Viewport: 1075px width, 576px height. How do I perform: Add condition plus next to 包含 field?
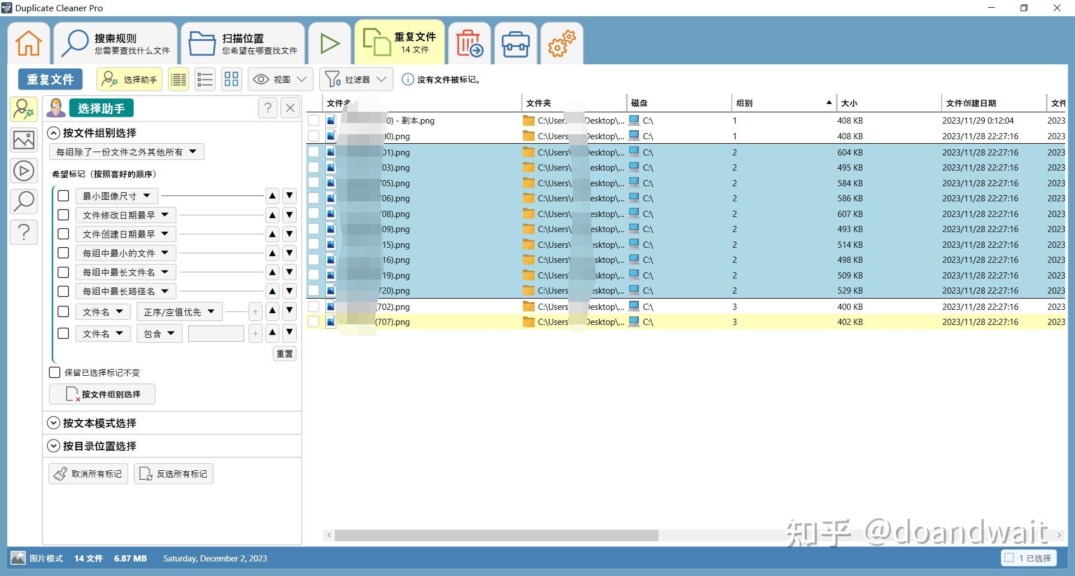click(x=255, y=334)
